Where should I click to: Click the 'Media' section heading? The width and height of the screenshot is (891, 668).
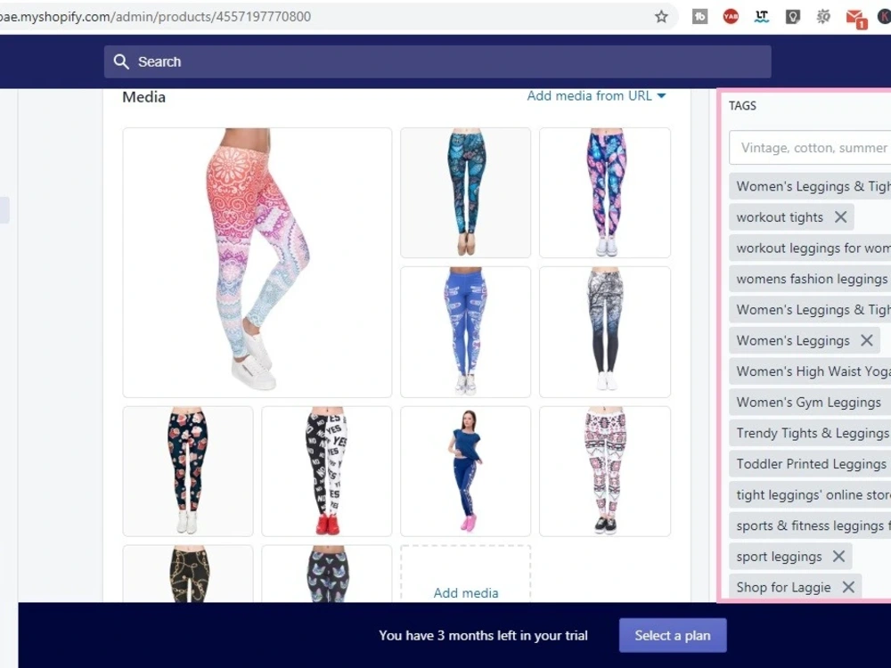pos(143,97)
